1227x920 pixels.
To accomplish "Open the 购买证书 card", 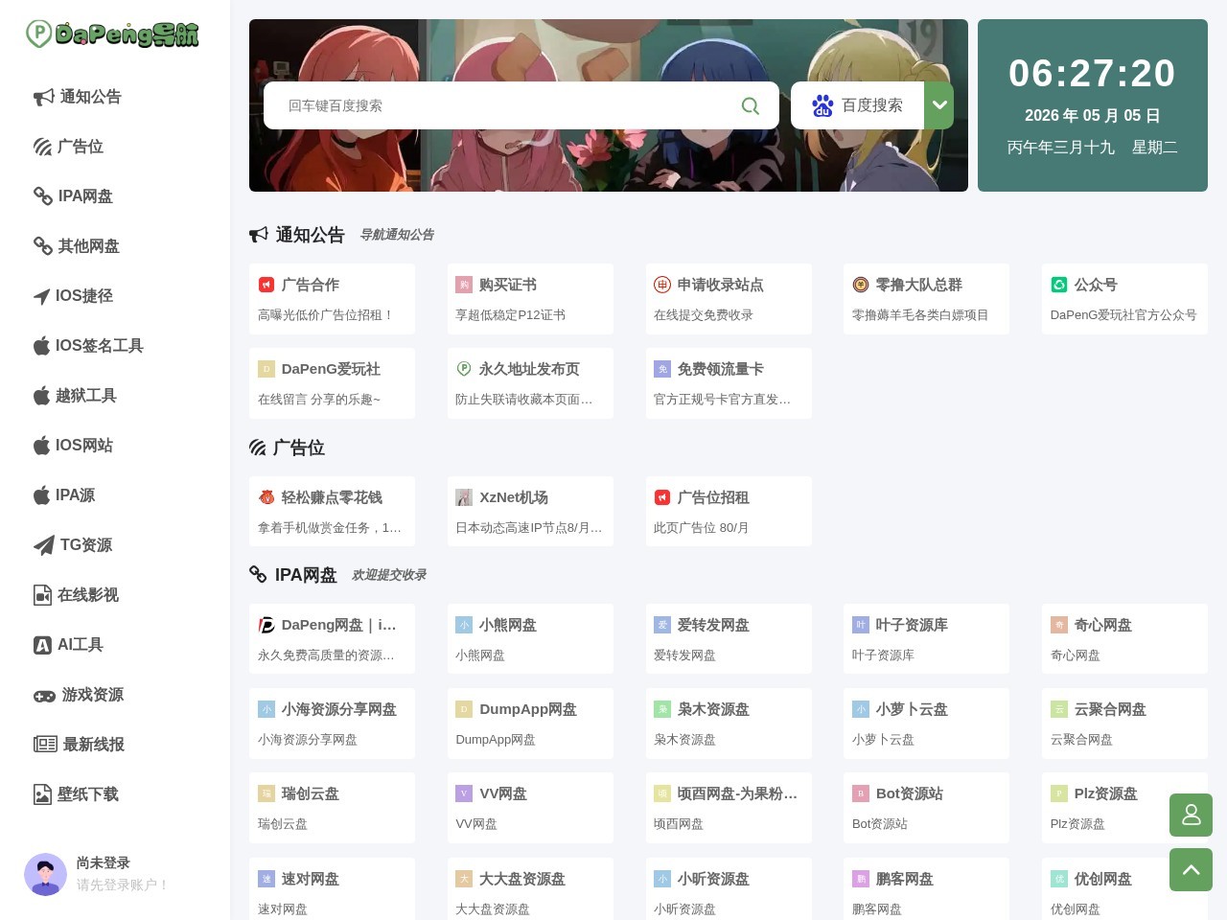I will [x=530, y=299].
